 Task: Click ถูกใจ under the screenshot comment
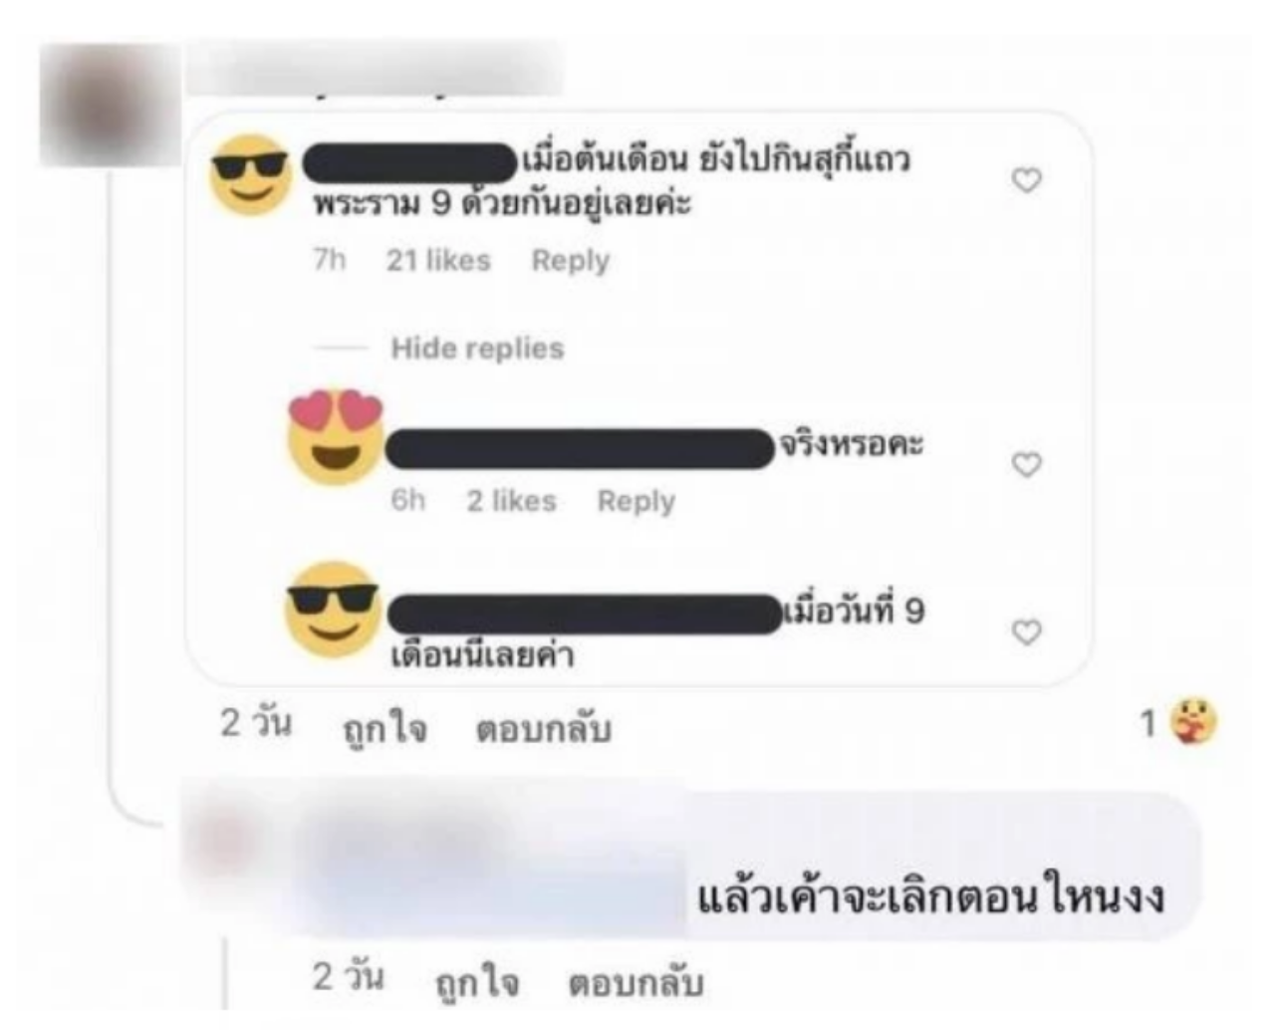(384, 729)
